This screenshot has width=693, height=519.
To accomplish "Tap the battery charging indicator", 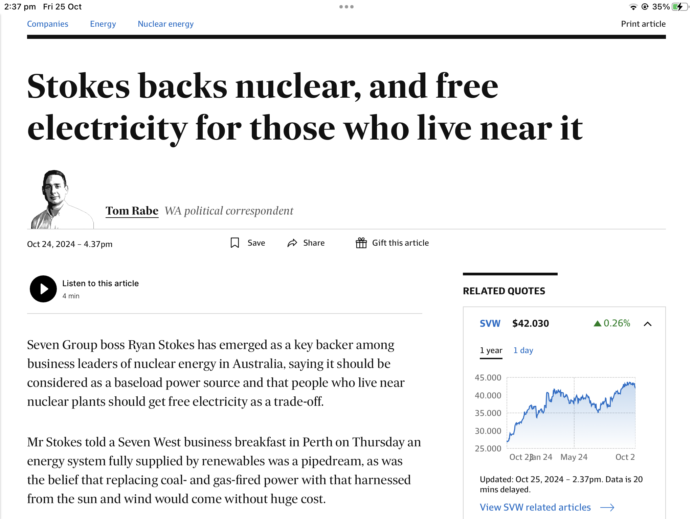I will click(680, 7).
